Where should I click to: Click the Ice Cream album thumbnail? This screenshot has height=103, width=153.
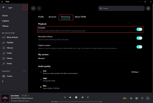click(5, 98)
